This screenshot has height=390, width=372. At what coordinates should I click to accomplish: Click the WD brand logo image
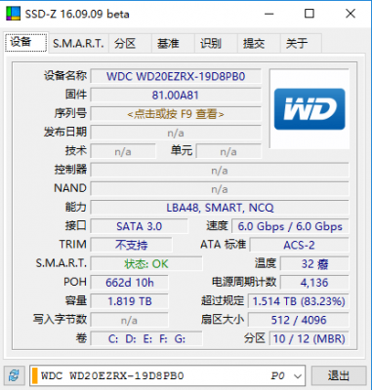310,109
